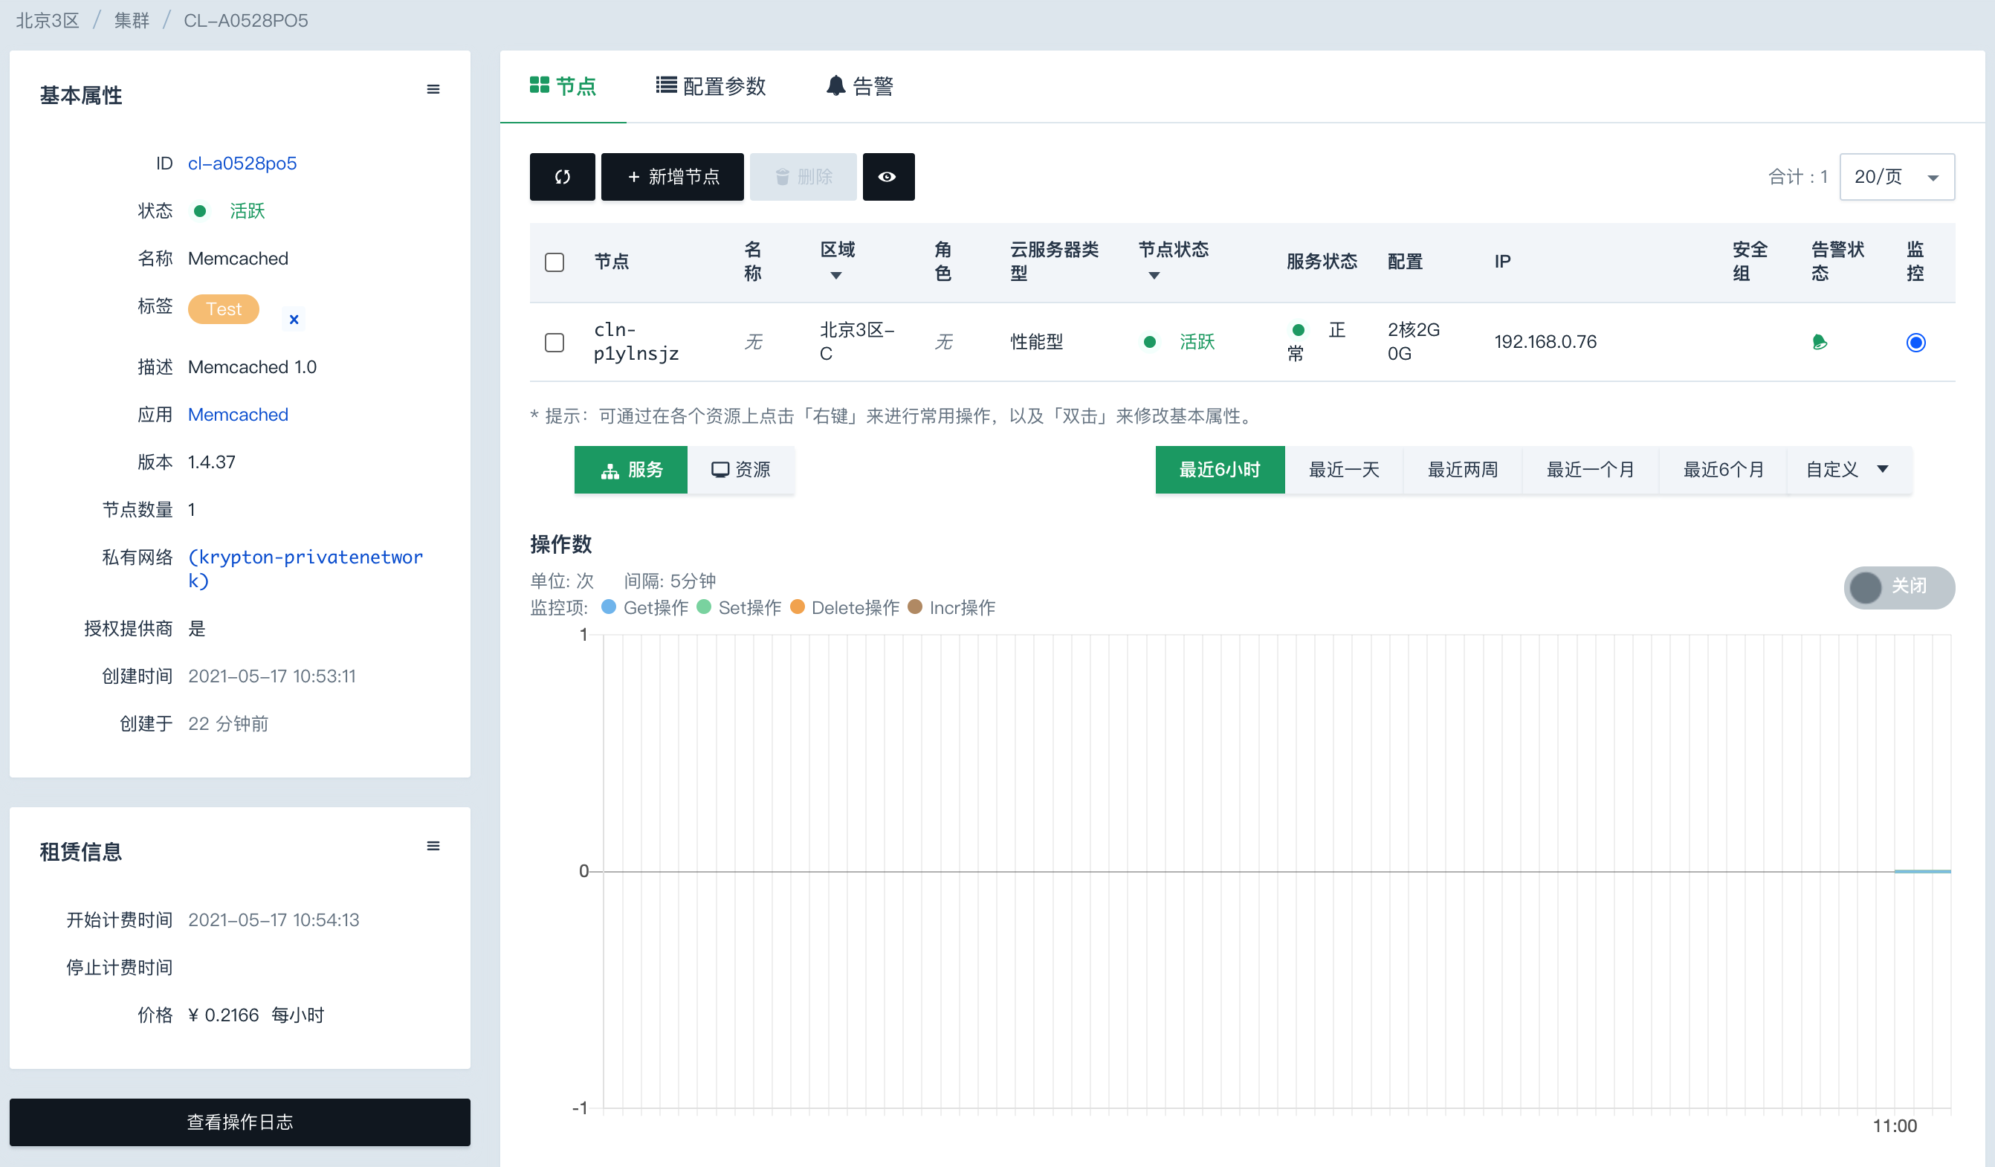Screen dimensions: 1995x1167
Task: Select the 最近一个月 time range
Action: point(1591,471)
